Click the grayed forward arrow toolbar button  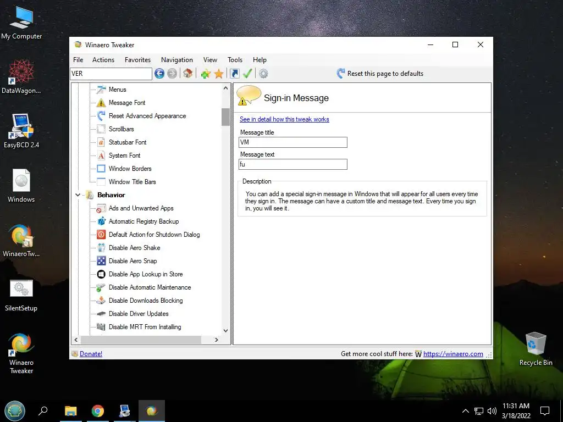tap(172, 74)
